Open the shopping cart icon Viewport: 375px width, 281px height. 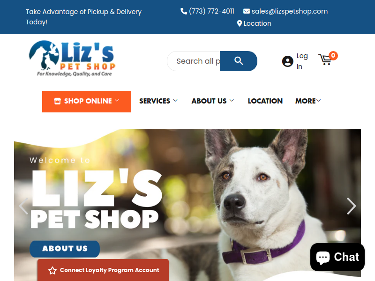(x=325, y=60)
